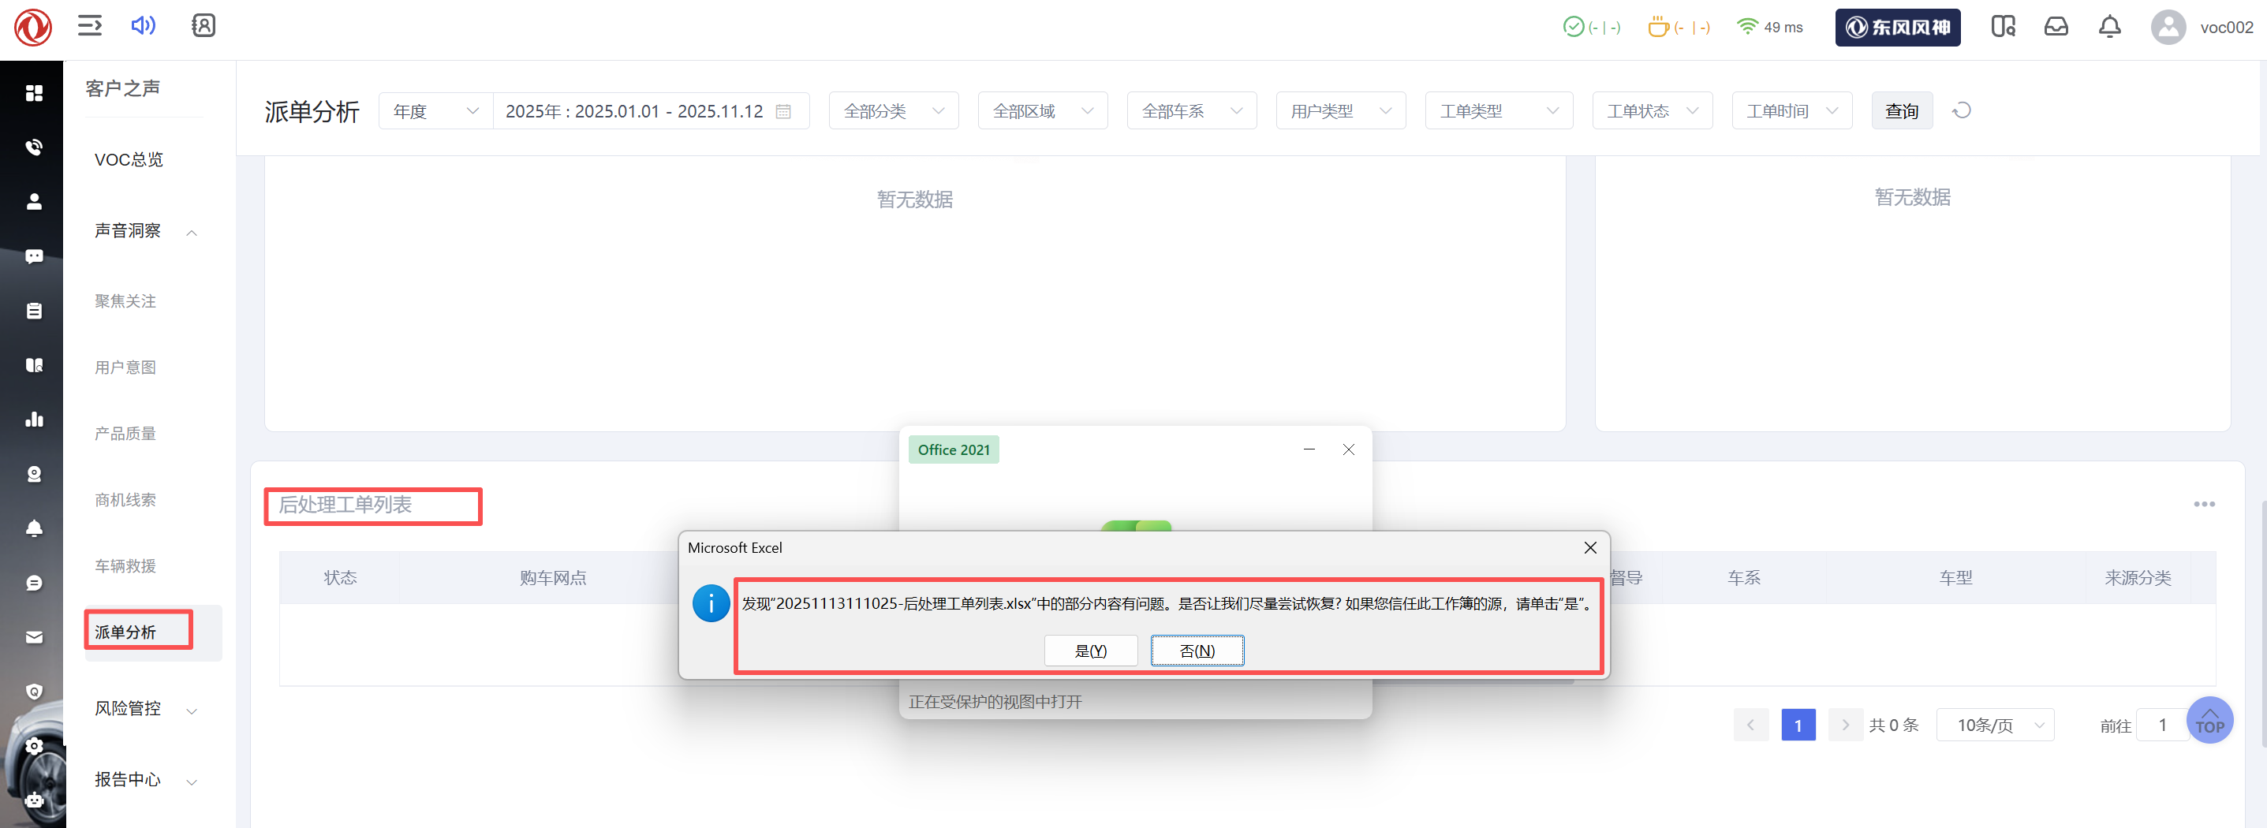
Task: Expand the 风险管控 sidebar section
Action: tap(145, 709)
